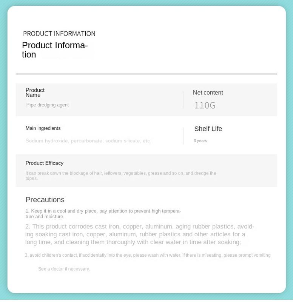Click the Shelf Life heading
The height and width of the screenshot is (302, 293).
click(208, 129)
